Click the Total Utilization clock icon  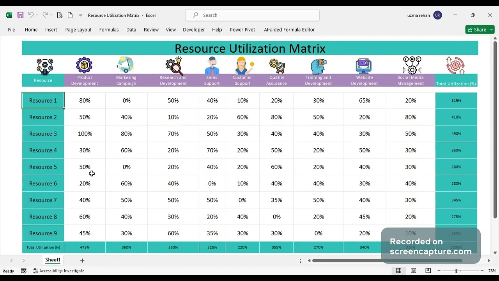pos(455,66)
